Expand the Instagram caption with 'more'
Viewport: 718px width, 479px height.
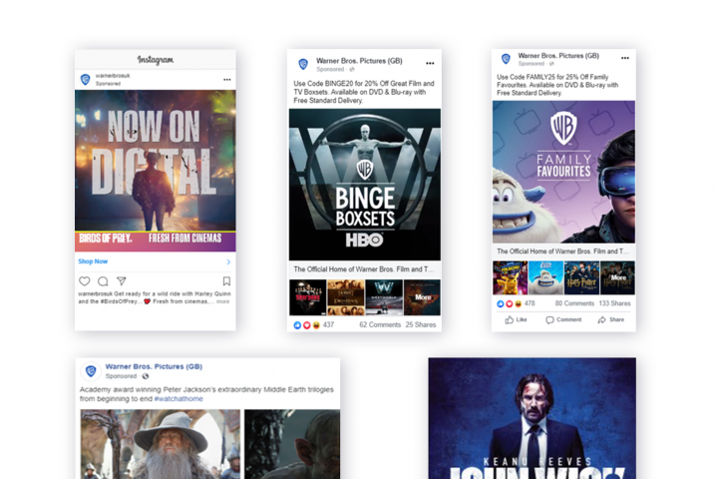pyautogui.click(x=223, y=301)
